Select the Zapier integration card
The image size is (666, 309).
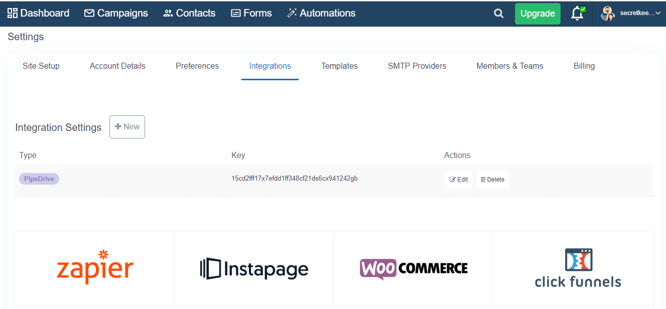95,269
